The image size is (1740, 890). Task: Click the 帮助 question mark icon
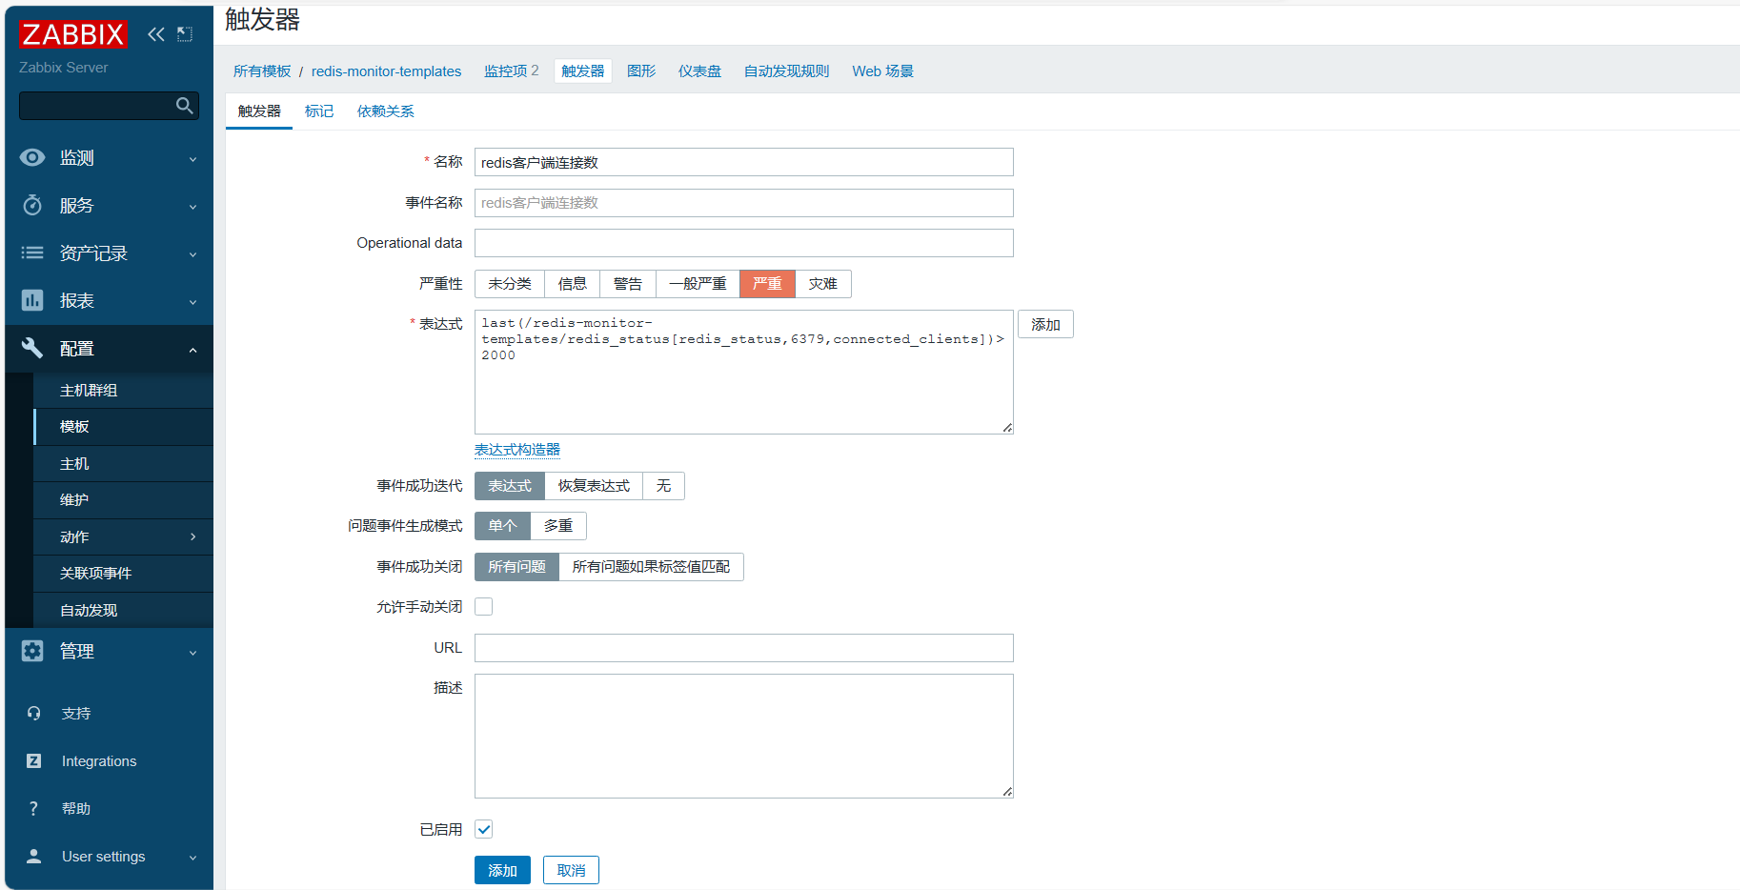click(x=34, y=809)
